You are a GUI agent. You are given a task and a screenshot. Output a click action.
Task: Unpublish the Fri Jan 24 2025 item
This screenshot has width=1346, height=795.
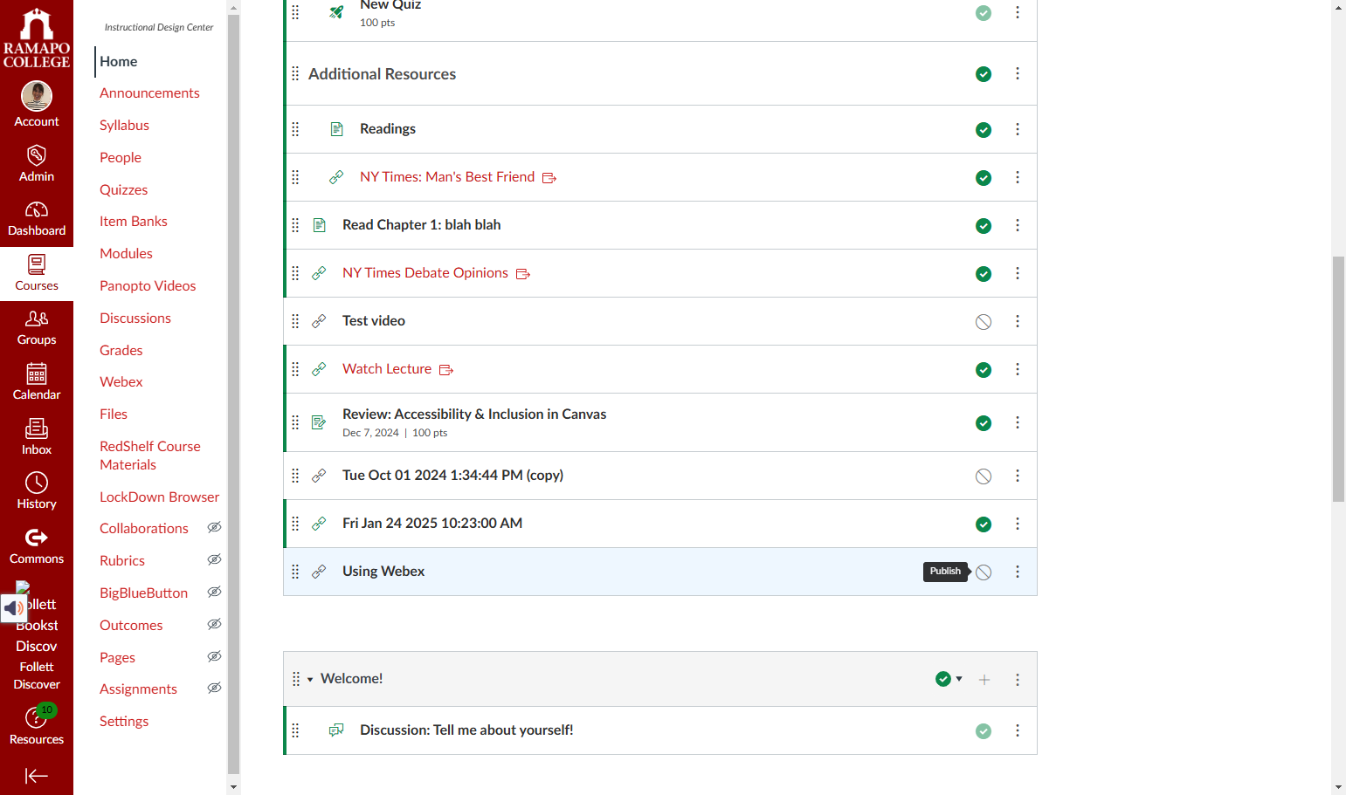[984, 524]
